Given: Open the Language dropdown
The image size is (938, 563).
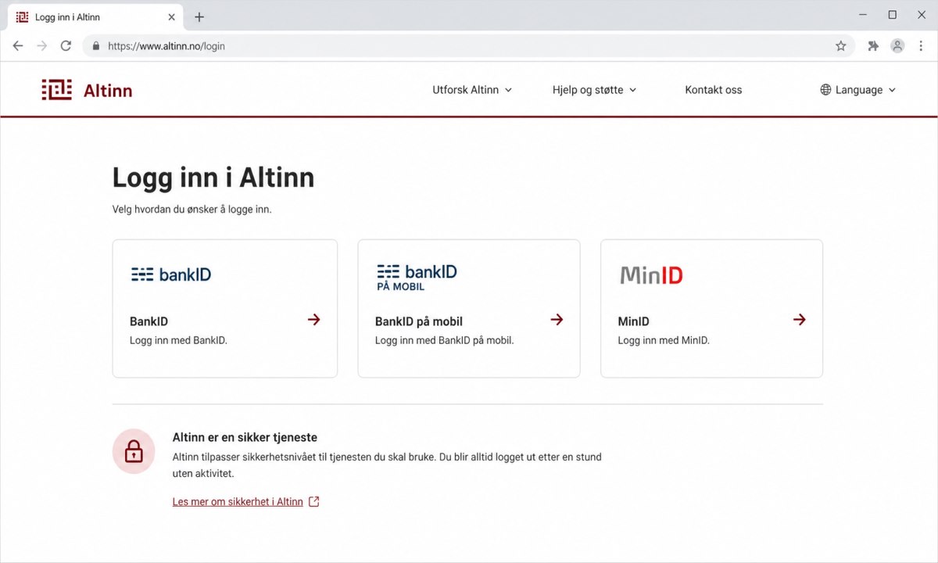Looking at the screenshot, I should [857, 90].
